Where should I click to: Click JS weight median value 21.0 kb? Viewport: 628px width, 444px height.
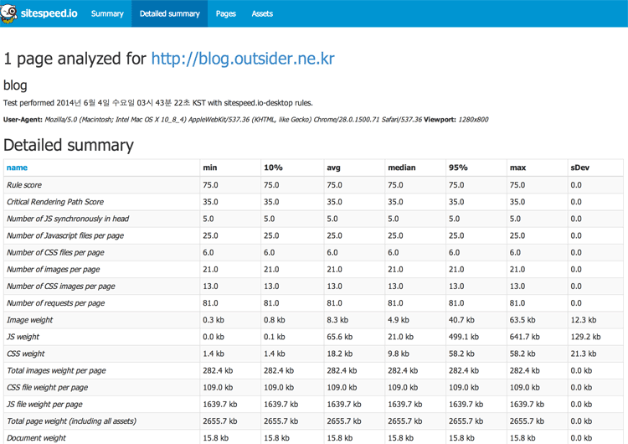[400, 336]
